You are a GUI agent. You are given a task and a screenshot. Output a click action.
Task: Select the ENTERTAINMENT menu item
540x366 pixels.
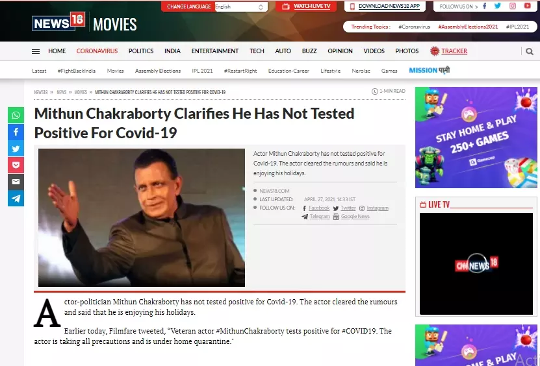[x=215, y=51]
